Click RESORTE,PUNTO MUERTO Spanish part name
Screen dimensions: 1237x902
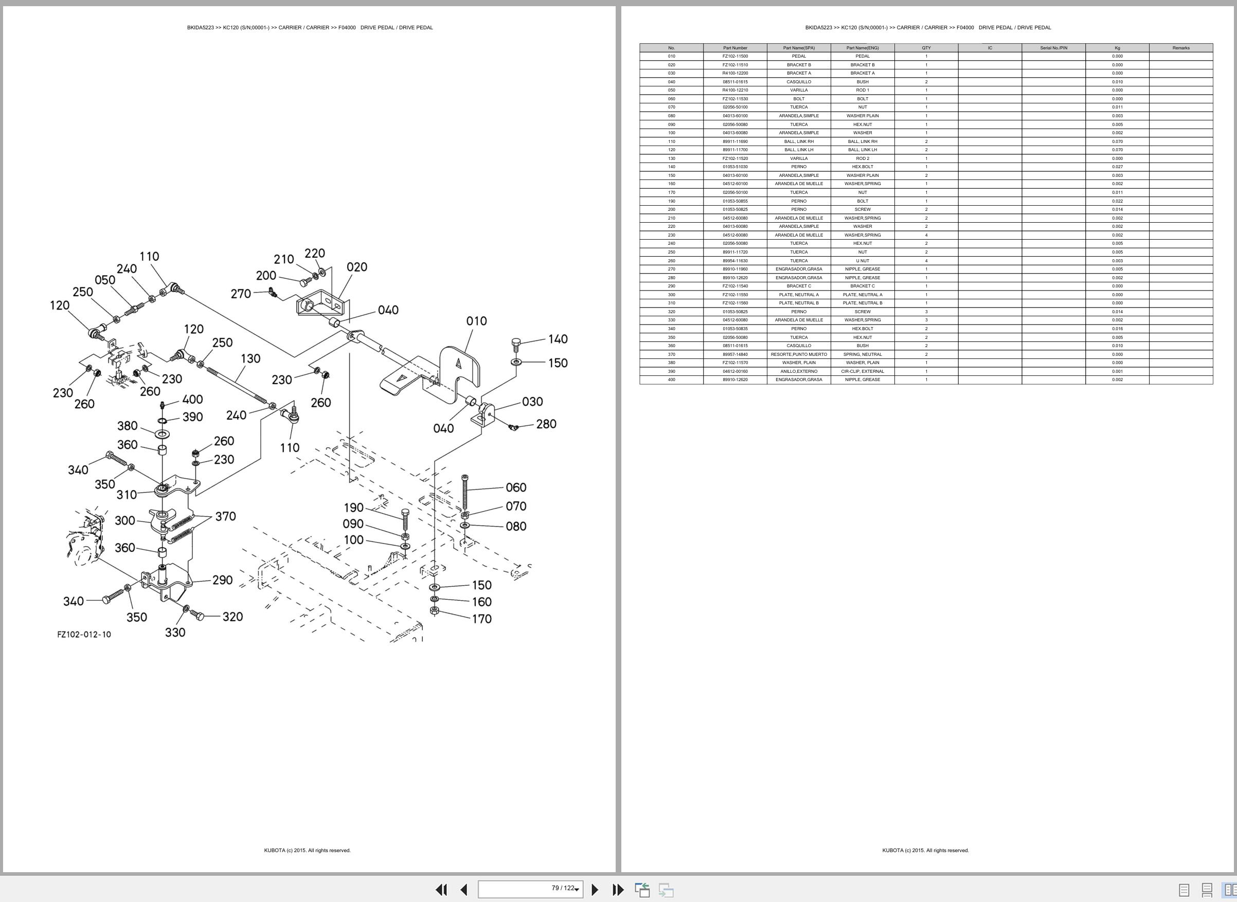click(x=798, y=354)
